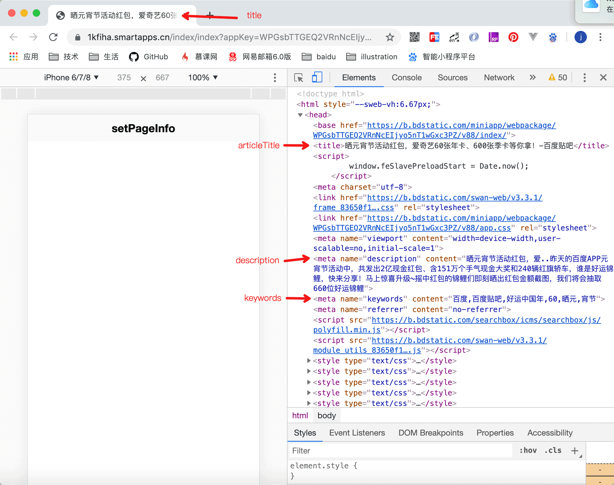Image resolution: width=614 pixels, height=485 pixels.
Task: Expand the last visible style node
Action: 309,403
